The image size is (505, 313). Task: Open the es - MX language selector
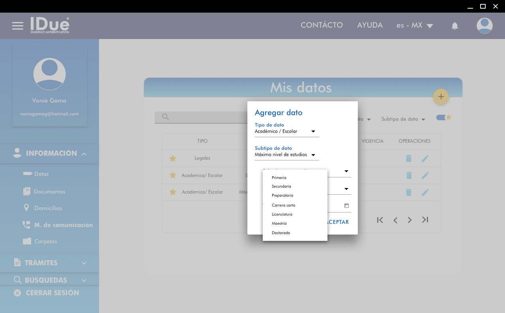click(414, 26)
